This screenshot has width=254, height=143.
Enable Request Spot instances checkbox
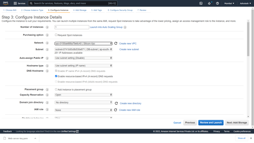[x=56, y=35]
